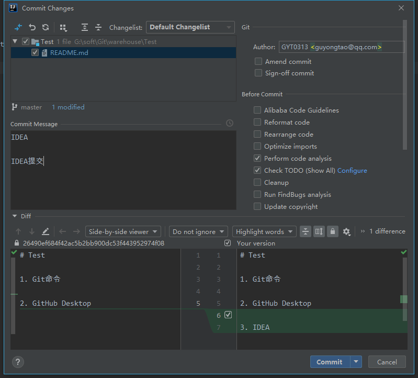Toggle checkbox next to Your version header

point(228,243)
